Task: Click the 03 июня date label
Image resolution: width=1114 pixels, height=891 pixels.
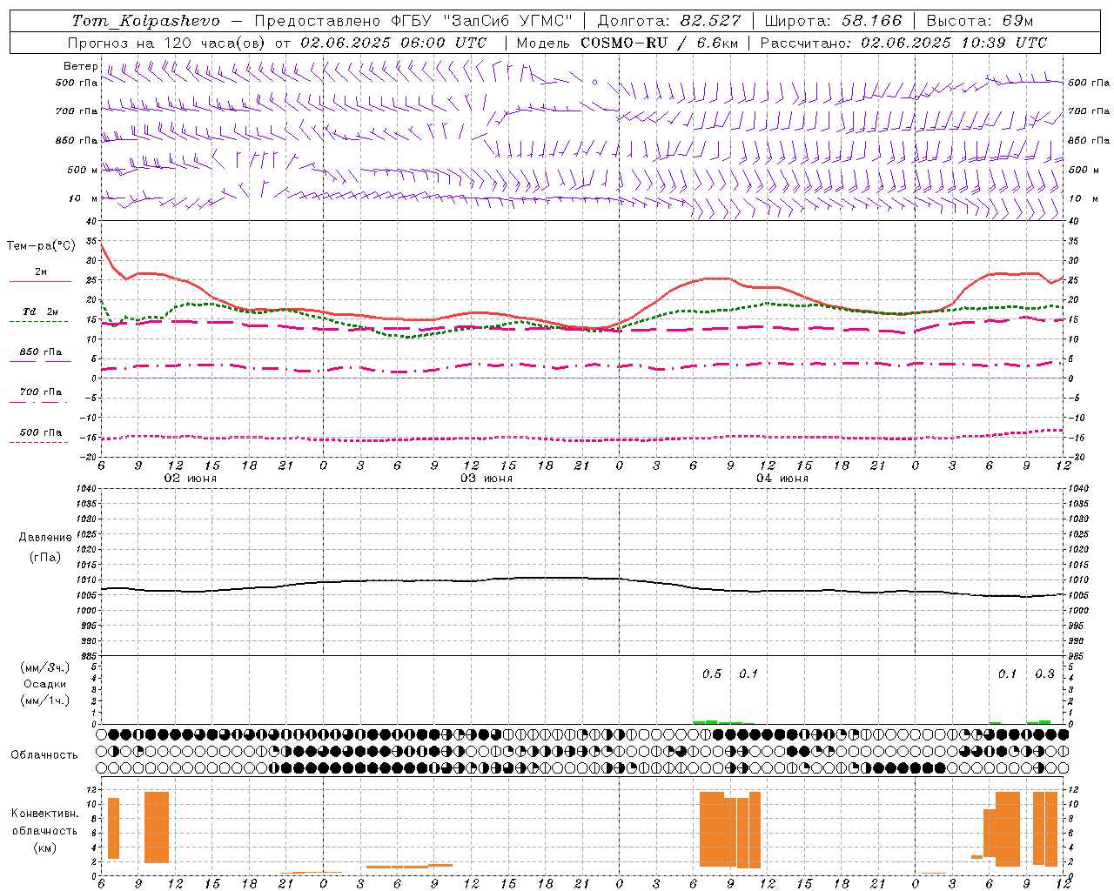Action: pos(487,479)
